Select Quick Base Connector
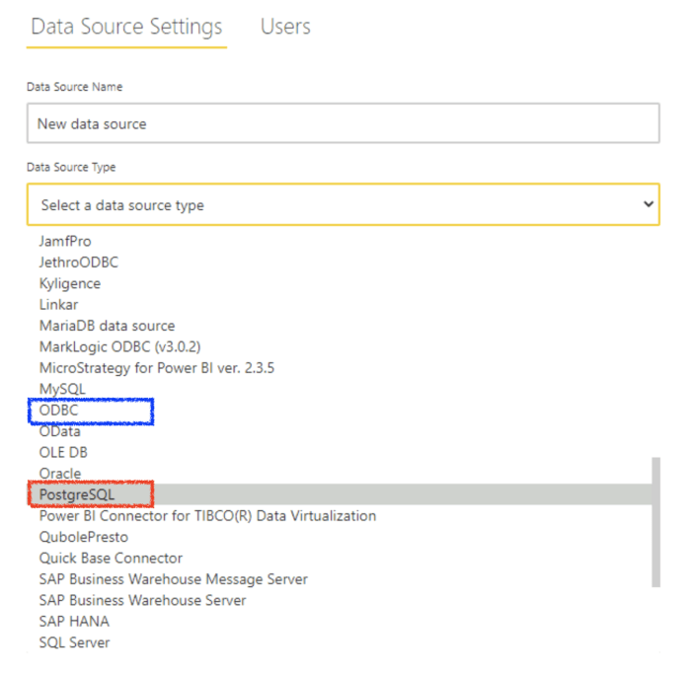Image resolution: width=691 pixels, height=676 pixels. [111, 559]
